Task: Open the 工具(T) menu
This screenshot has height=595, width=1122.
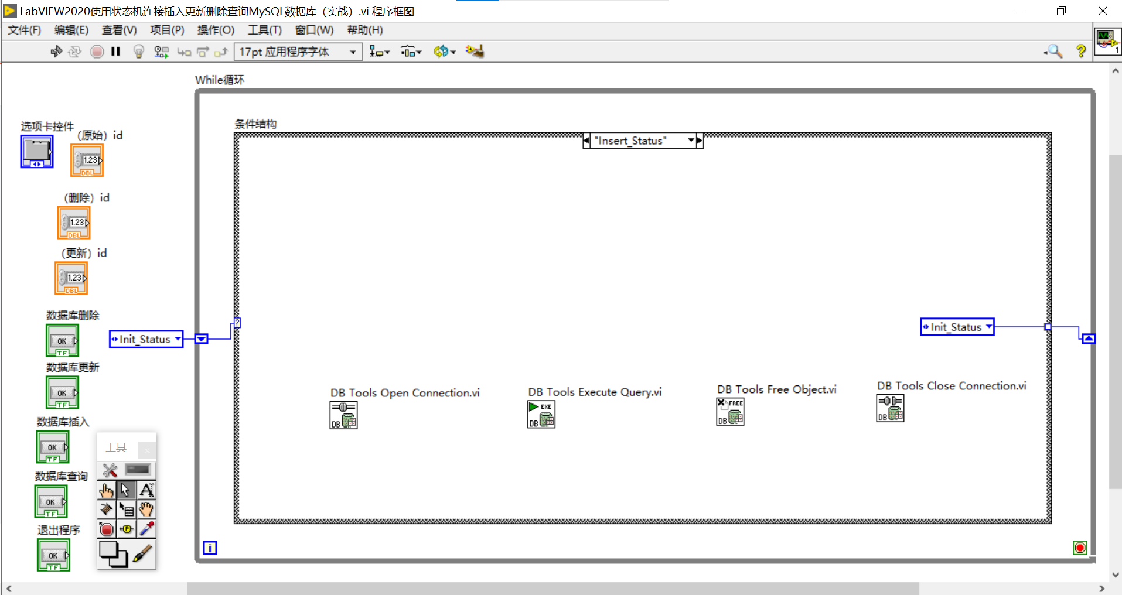Action: [264, 30]
